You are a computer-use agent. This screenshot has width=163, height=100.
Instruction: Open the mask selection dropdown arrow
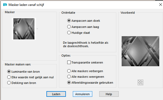(37, 29)
